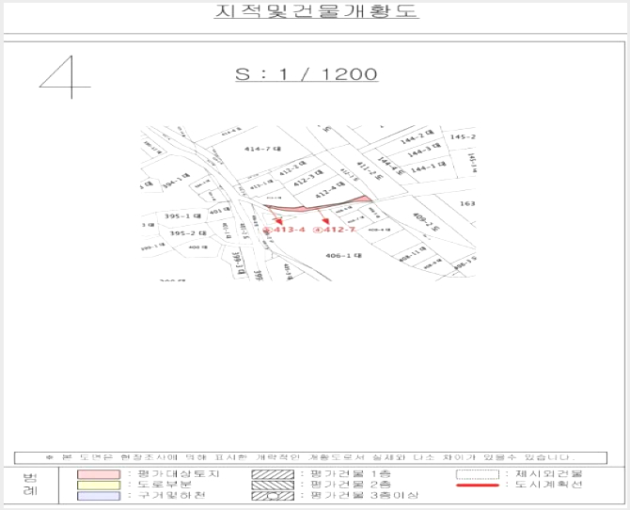Click the red arrow pointing to 412-7

click(x=324, y=217)
